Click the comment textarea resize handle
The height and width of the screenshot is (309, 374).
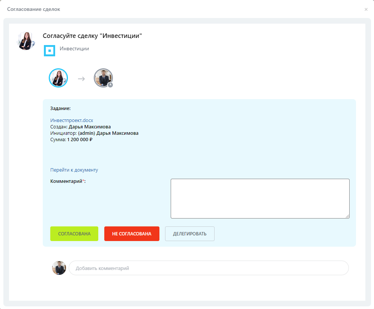coord(347,216)
